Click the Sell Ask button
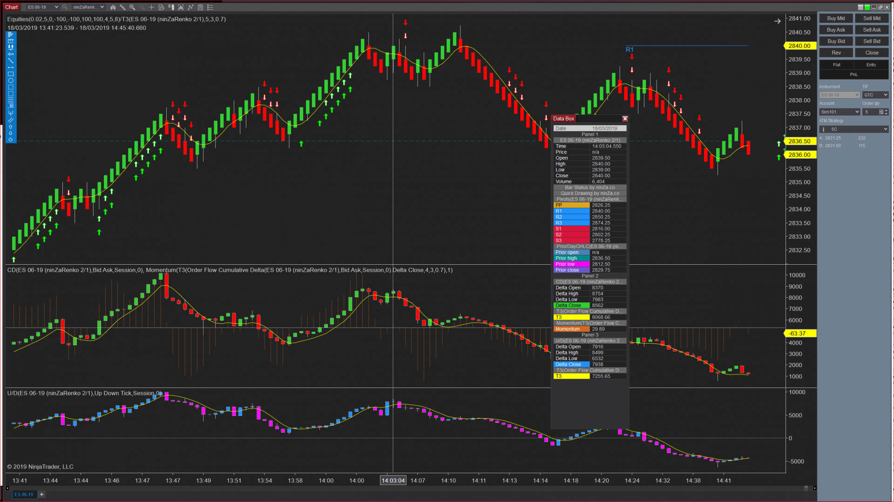894x502 pixels. click(872, 30)
